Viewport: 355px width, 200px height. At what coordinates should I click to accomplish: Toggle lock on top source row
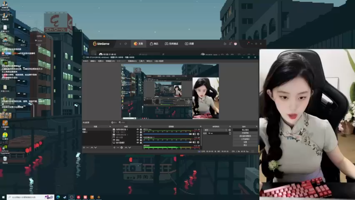(141, 129)
